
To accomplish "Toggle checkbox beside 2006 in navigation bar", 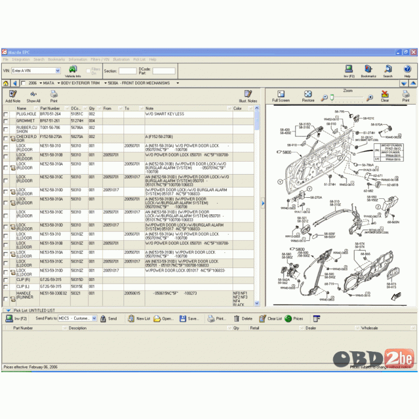I will 23,83.
